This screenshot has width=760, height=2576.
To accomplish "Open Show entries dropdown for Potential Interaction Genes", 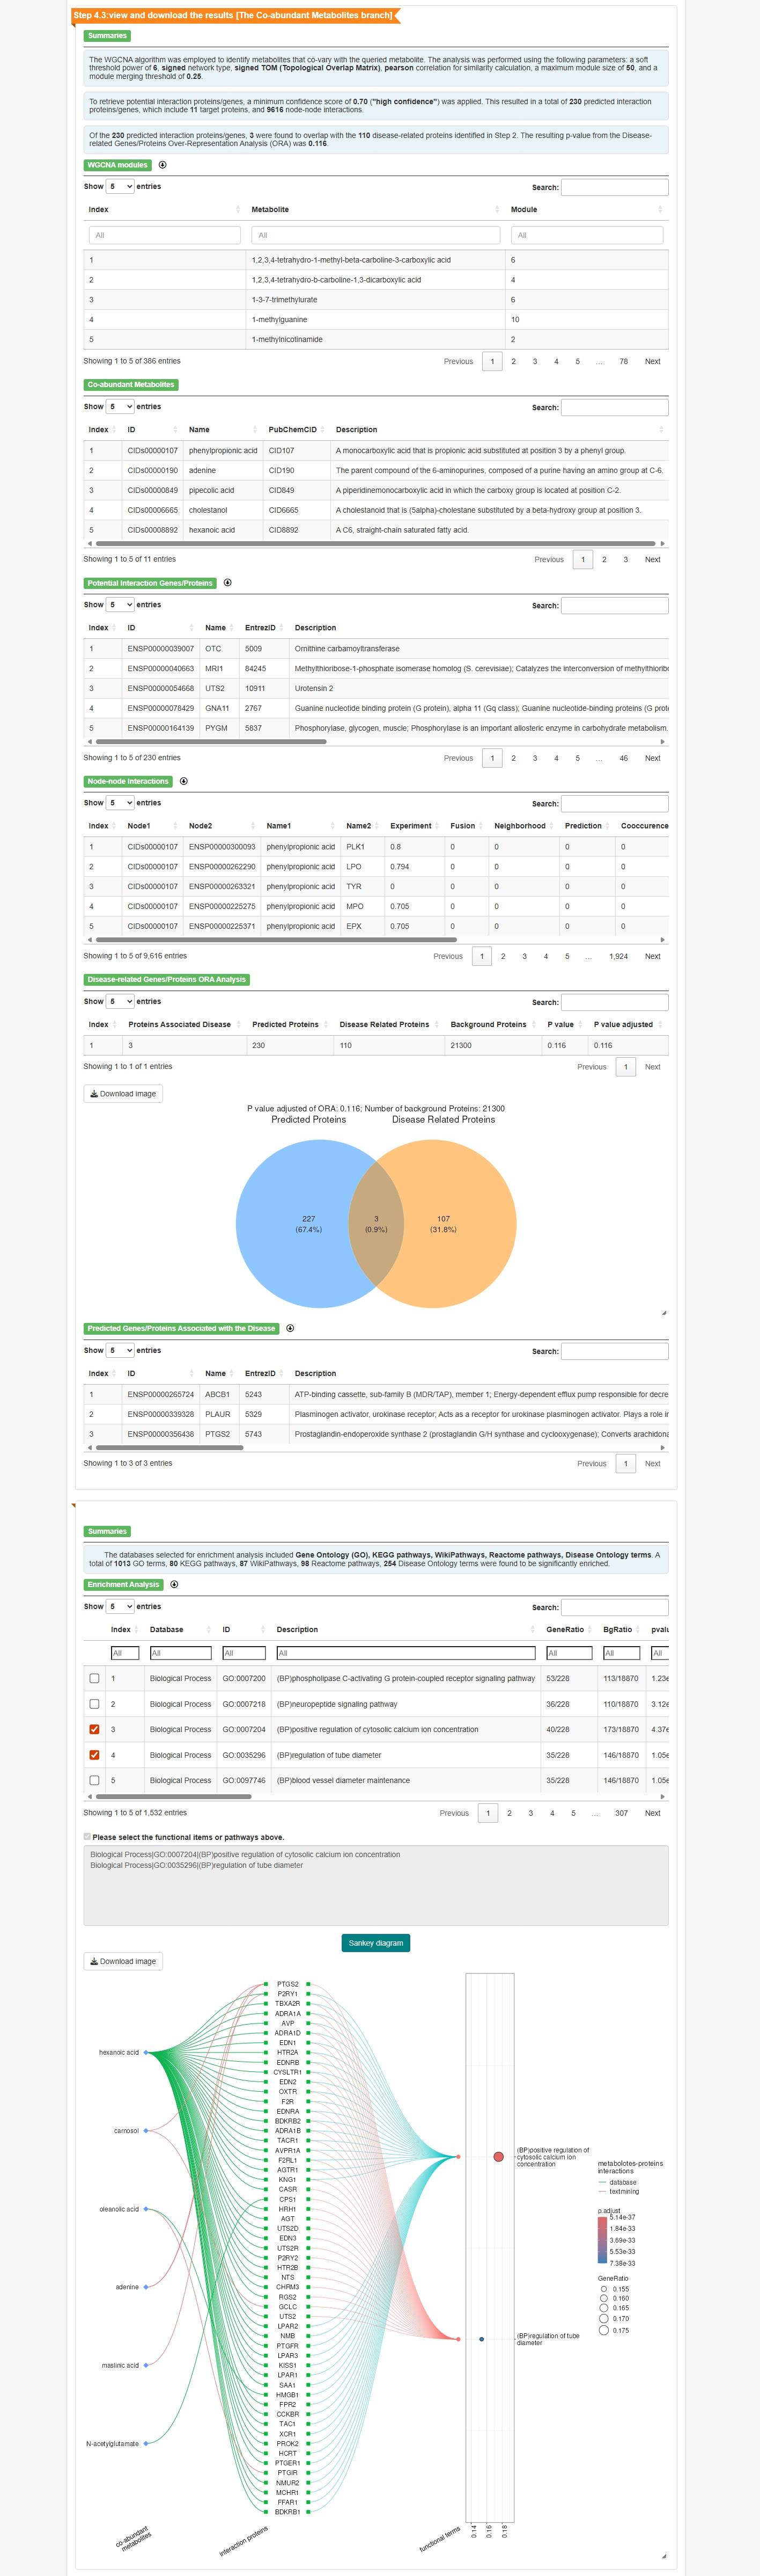I will point(120,604).
